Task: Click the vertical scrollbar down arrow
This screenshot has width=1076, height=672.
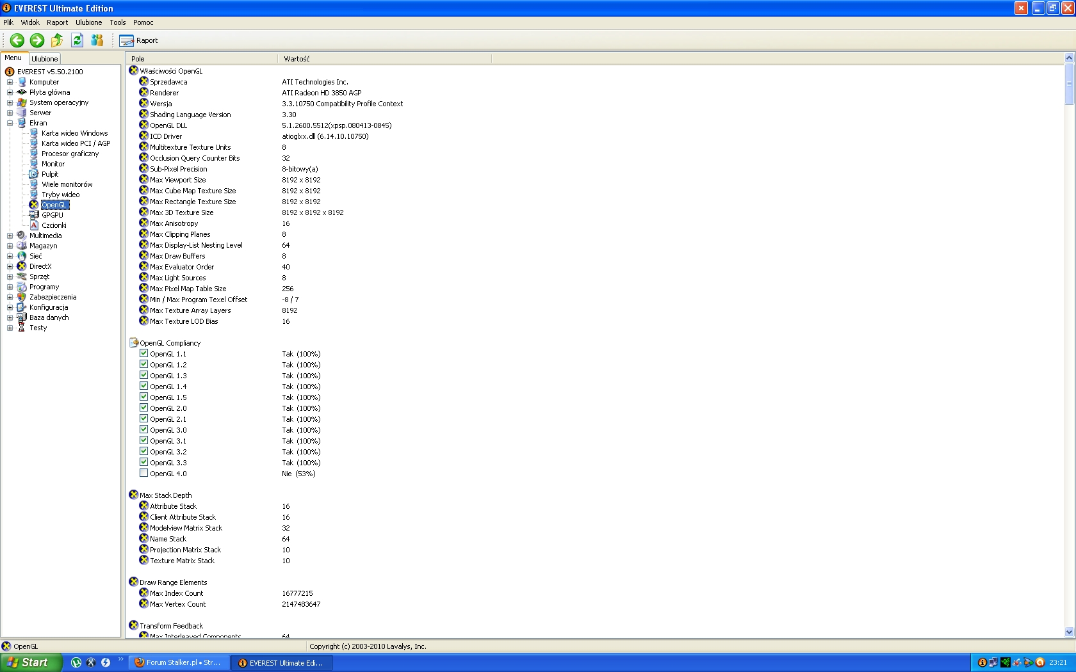Action: [x=1068, y=632]
